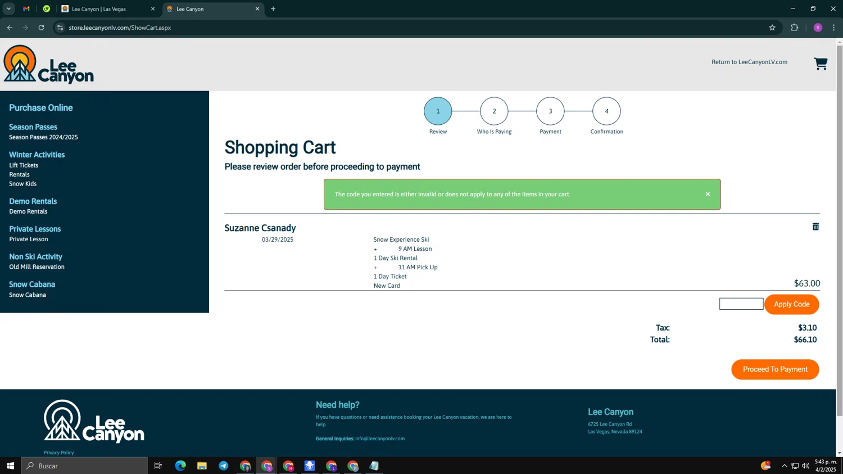843x474 pixels.
Task: Open File Explorer from taskbar
Action: (x=202, y=466)
